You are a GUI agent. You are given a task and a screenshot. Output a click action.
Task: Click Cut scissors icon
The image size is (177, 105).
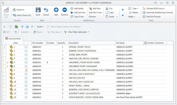[107, 9]
